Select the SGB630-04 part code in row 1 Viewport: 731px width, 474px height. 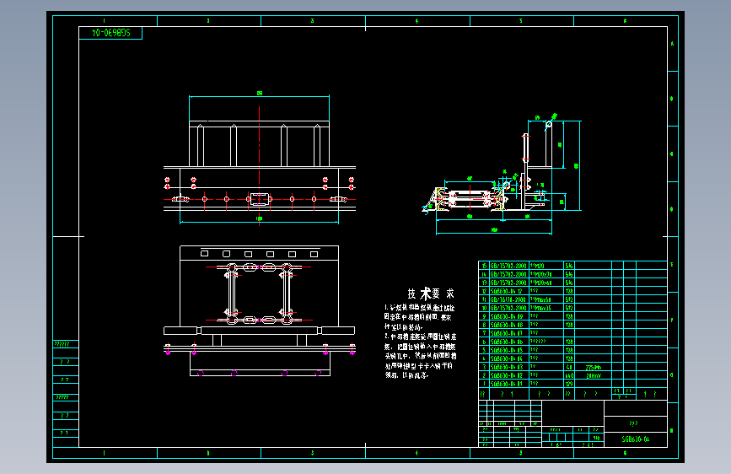tap(507, 384)
